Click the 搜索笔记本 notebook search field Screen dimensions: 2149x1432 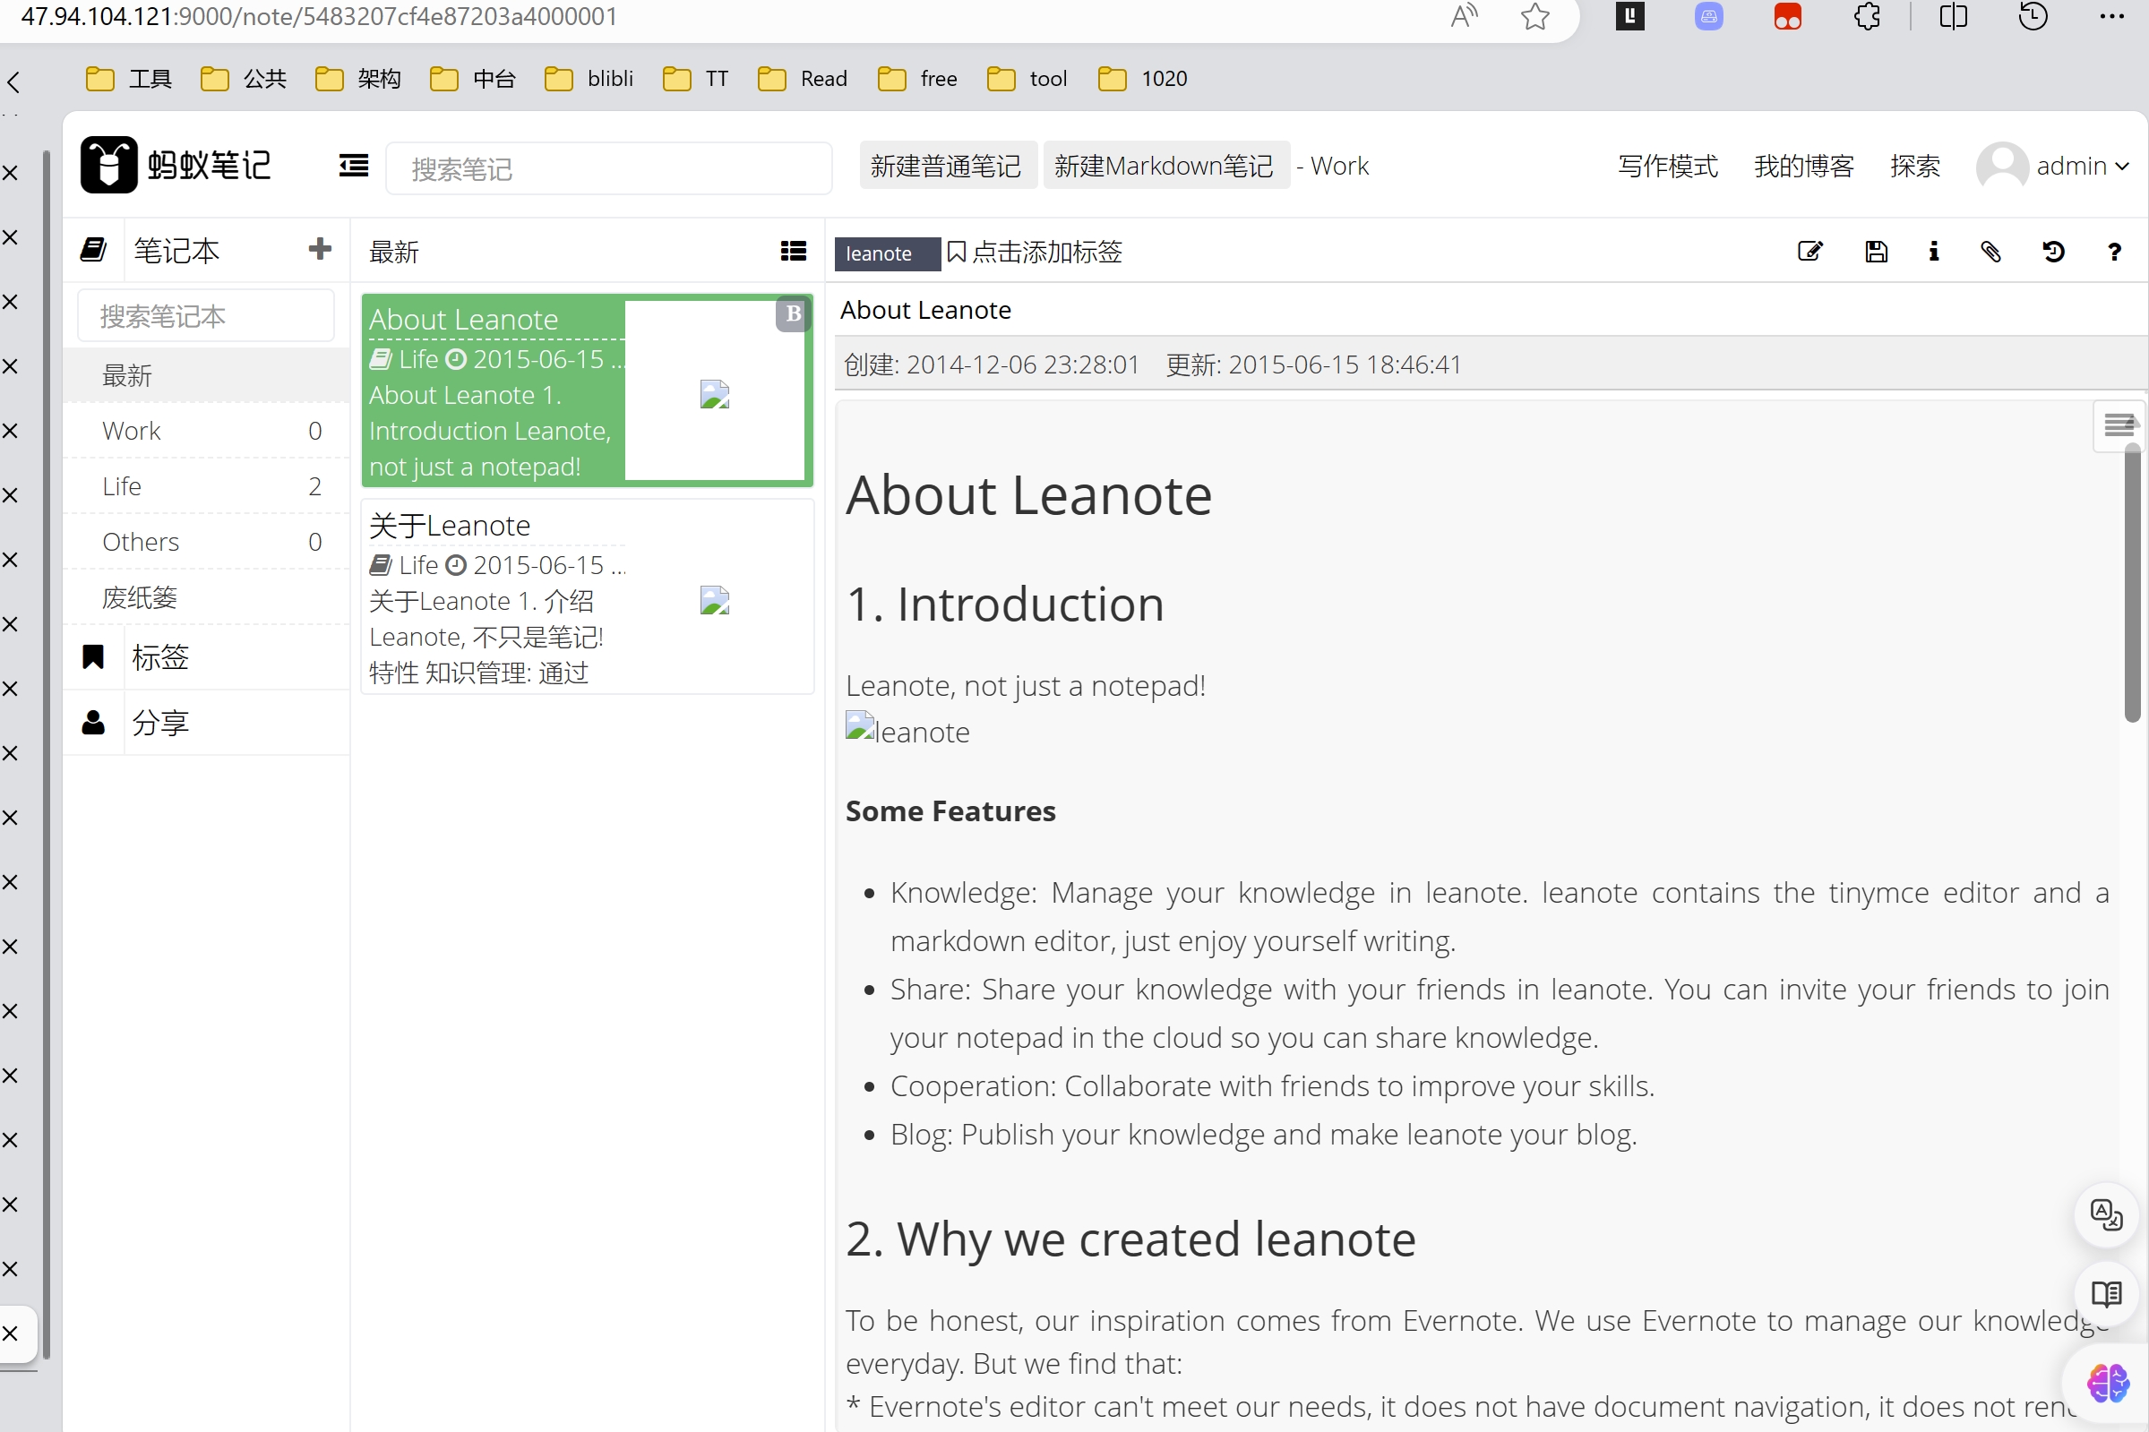click(x=206, y=316)
